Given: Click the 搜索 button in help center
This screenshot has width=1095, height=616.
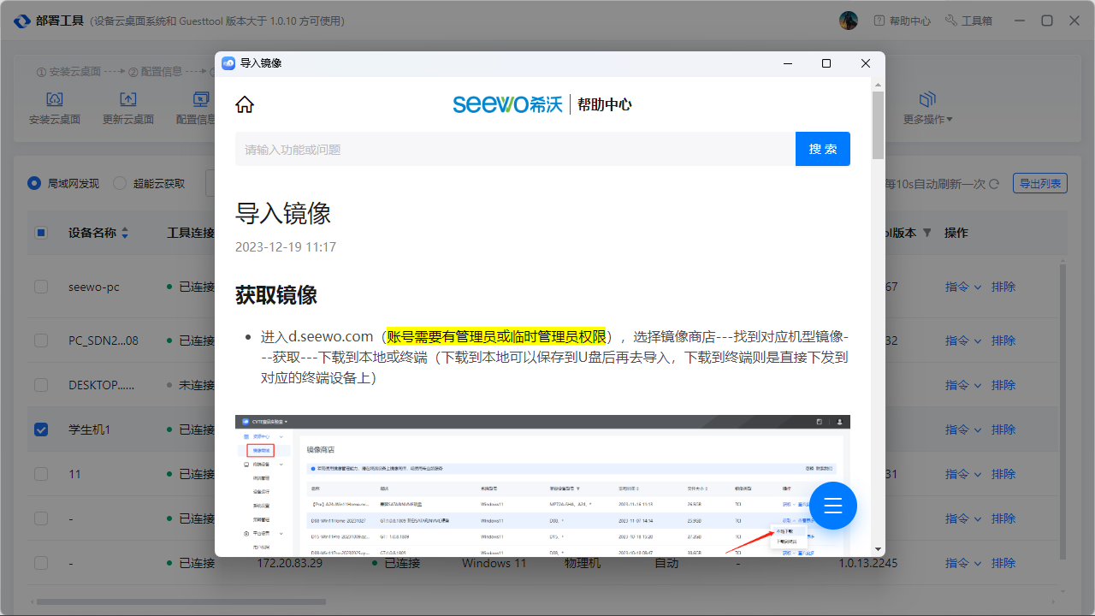Looking at the screenshot, I should (823, 149).
